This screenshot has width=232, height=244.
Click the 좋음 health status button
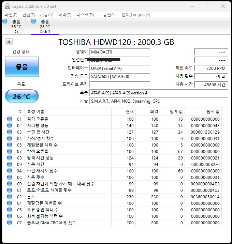(x=22, y=67)
